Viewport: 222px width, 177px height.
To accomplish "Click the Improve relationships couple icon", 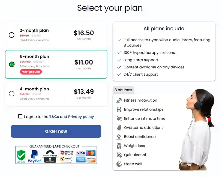I will point(119,109).
